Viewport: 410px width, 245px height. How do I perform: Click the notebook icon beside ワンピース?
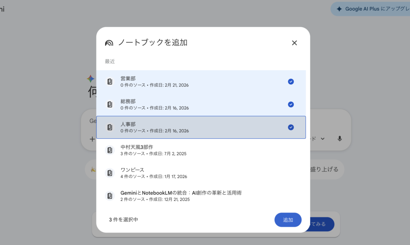[109, 173]
